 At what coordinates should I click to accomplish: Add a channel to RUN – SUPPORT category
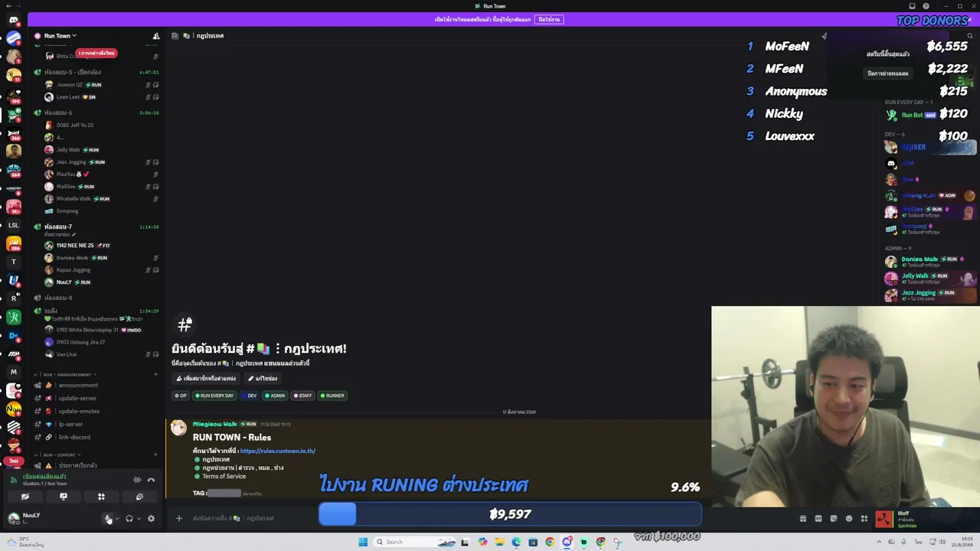pos(155,455)
